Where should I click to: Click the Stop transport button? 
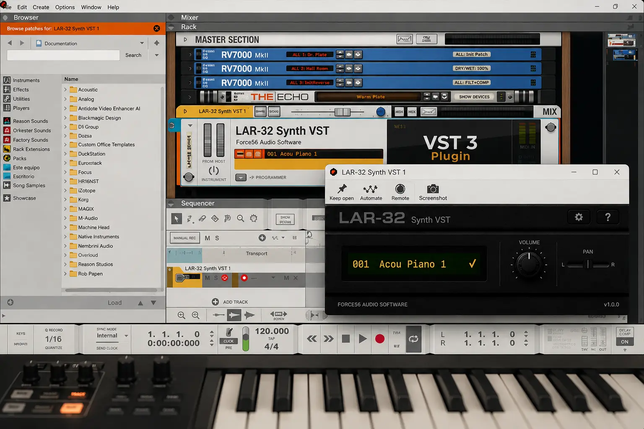(346, 339)
